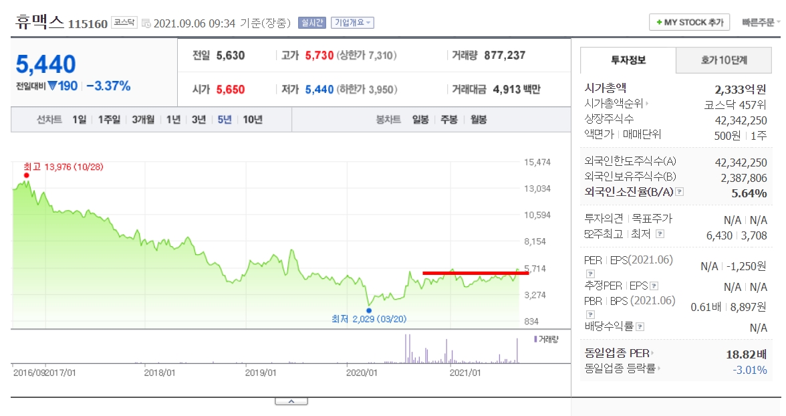This screenshot has width=786, height=416.
Task: Click help icon beside 52주최고 최저
Action: (660, 234)
